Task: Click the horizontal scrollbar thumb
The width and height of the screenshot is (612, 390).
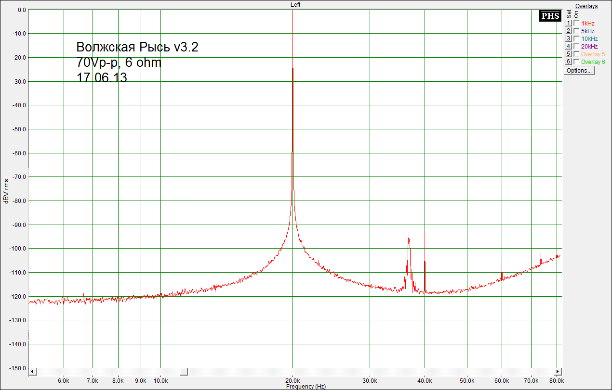Action: [x=184, y=372]
